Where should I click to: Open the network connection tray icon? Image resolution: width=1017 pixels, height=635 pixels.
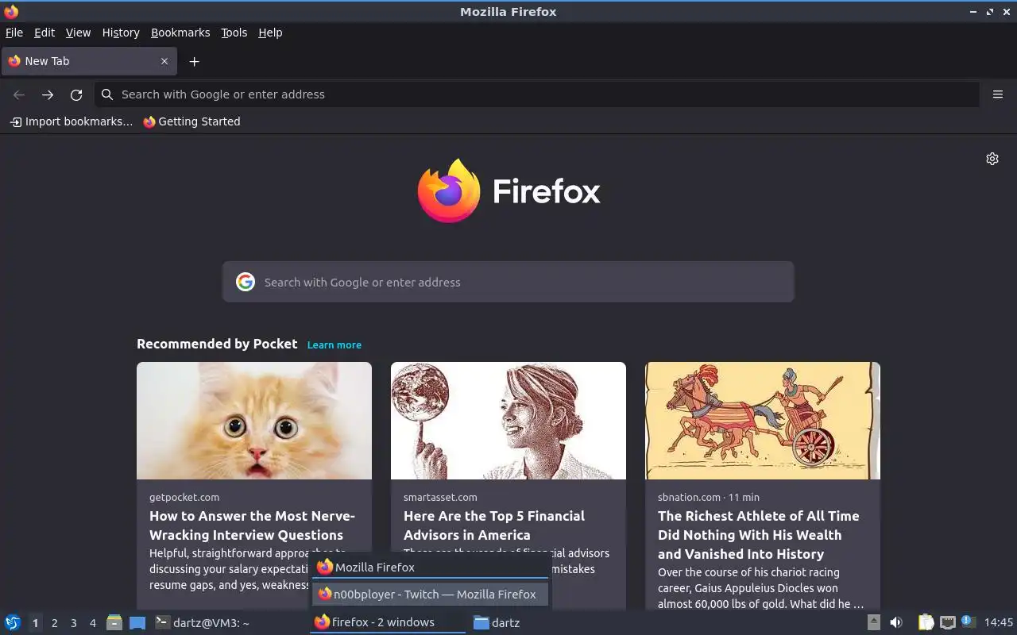[947, 622]
